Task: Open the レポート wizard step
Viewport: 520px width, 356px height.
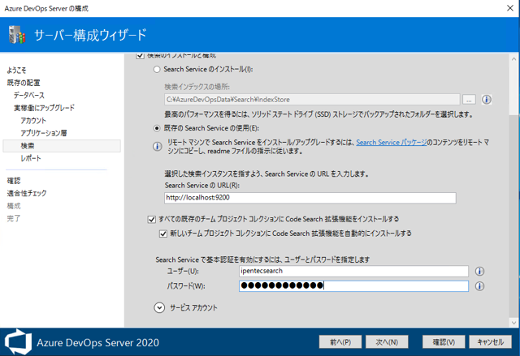Action: tap(31, 158)
